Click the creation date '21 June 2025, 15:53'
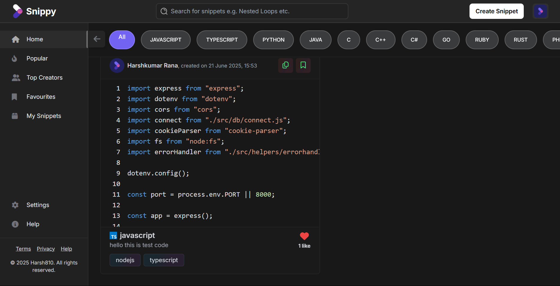The width and height of the screenshot is (560, 286). pos(233,66)
